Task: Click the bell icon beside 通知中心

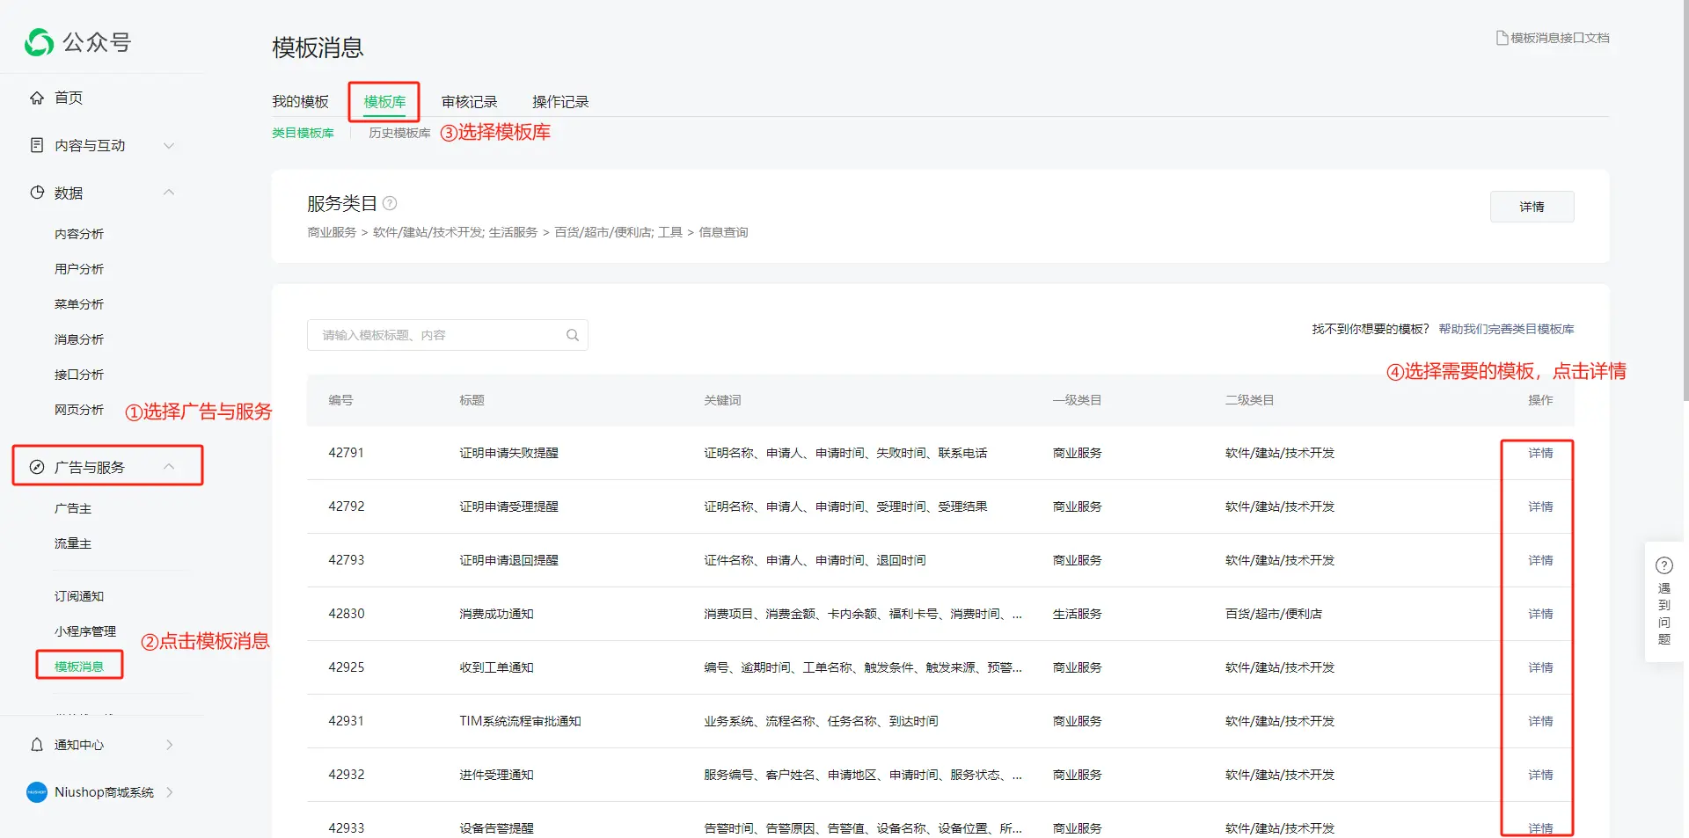Action: [37, 745]
